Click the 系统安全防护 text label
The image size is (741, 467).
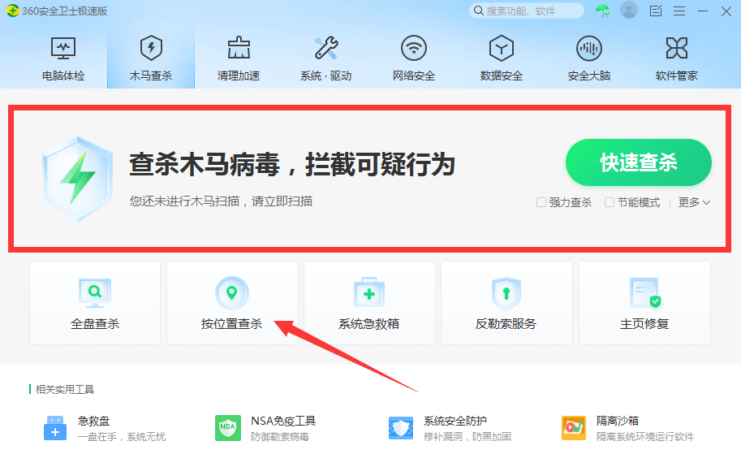tap(455, 421)
